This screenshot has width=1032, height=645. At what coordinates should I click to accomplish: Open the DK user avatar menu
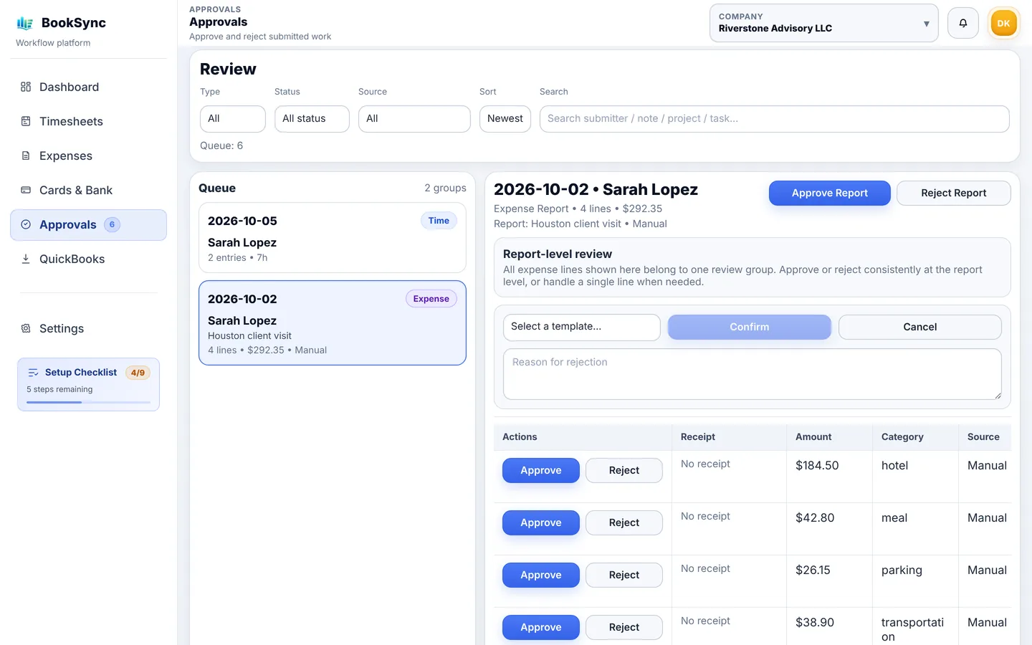click(1003, 23)
